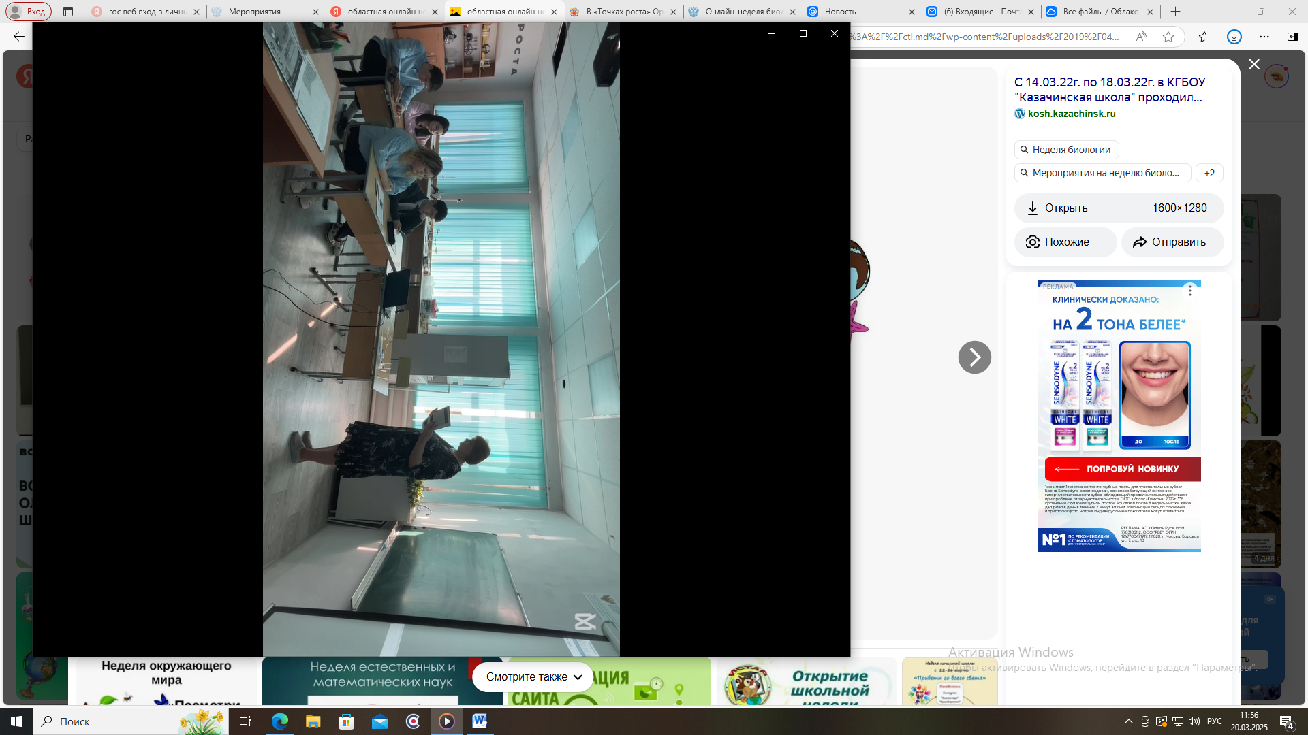This screenshot has height=735, width=1308.
Task: Click Открыть 1600×1280 button
Action: coord(1119,208)
